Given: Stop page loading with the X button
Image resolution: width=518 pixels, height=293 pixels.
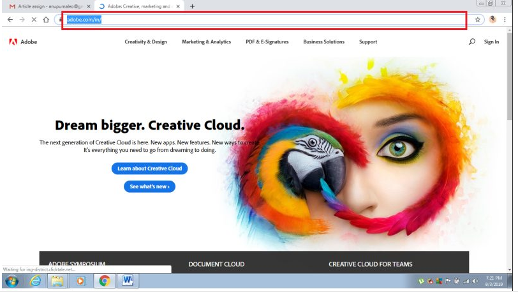Looking at the screenshot, I should click(34, 20).
